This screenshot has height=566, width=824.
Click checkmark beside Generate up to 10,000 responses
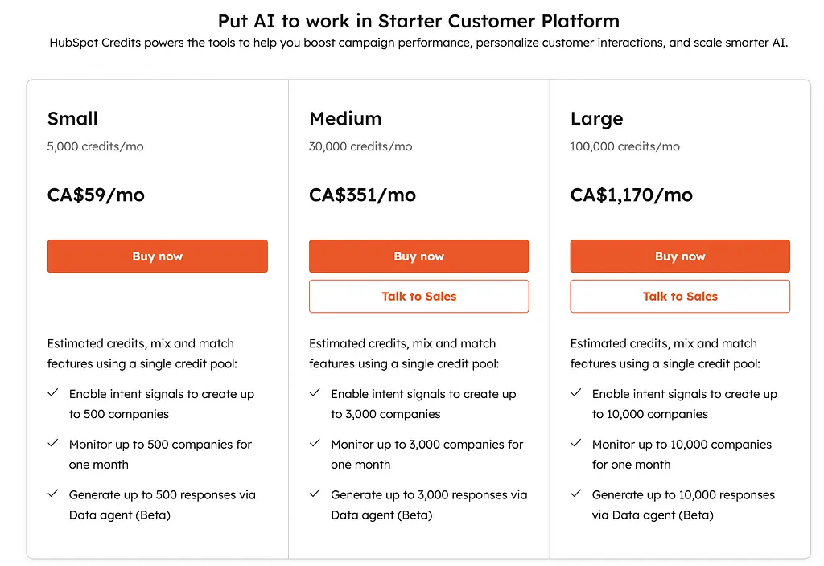(576, 494)
